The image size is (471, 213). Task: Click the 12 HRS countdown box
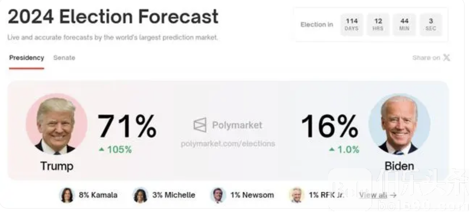pos(378,25)
